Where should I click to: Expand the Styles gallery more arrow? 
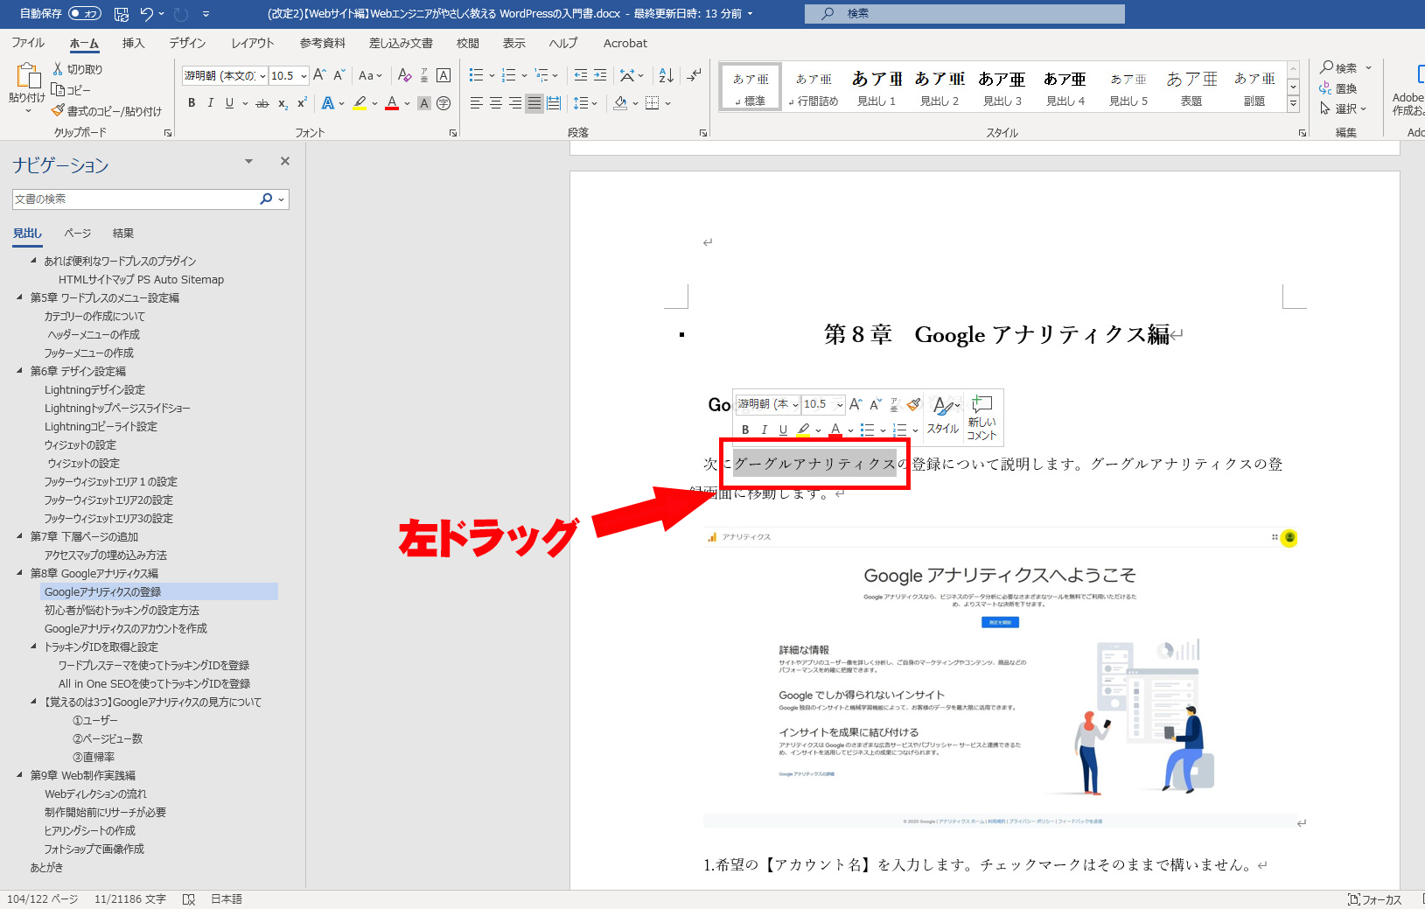tap(1293, 104)
